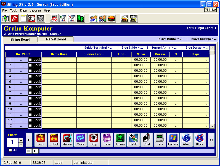Click the table scrollbar down arrow
Image resolution: width=220 pixels, height=166 pixels.
pyautogui.click(x=212, y=126)
